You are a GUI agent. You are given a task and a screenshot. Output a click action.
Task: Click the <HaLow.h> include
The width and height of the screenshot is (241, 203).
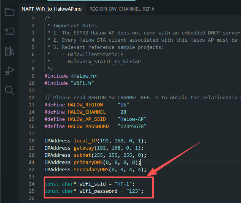tap(84, 76)
